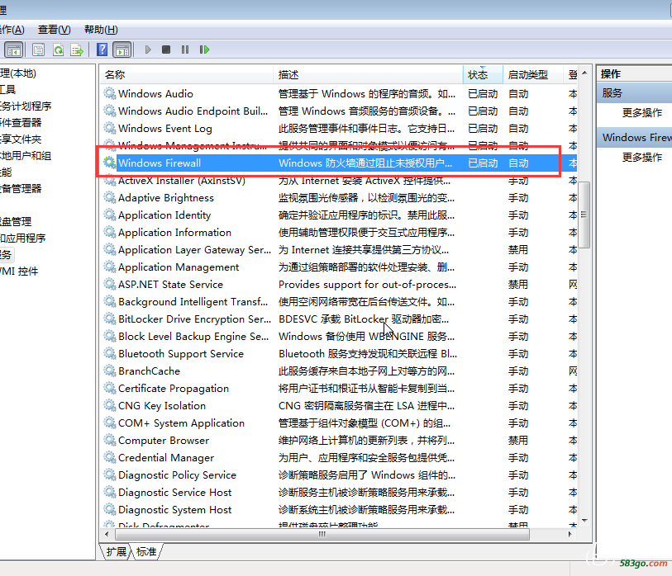Image resolution: width=672 pixels, height=576 pixels.
Task: Click the gear icon beside Credential Manager
Action: point(110,457)
